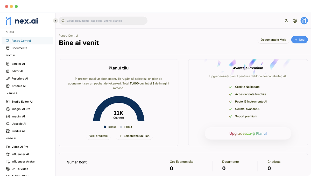The width and height of the screenshot is (311, 176).
Task: Click the document search field
Action: 103,21
